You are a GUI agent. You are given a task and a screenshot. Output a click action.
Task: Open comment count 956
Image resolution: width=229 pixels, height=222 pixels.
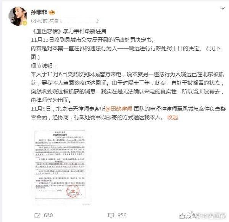pyautogui.click(x=122, y=216)
